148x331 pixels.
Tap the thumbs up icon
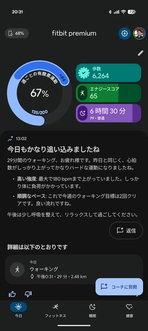12,294
